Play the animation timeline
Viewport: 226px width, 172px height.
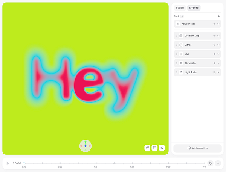tap(8, 163)
